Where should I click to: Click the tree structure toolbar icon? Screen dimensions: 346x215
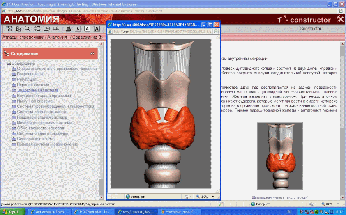(x=18, y=29)
